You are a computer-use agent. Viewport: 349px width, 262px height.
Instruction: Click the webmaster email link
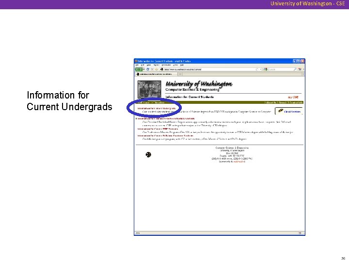239,162
